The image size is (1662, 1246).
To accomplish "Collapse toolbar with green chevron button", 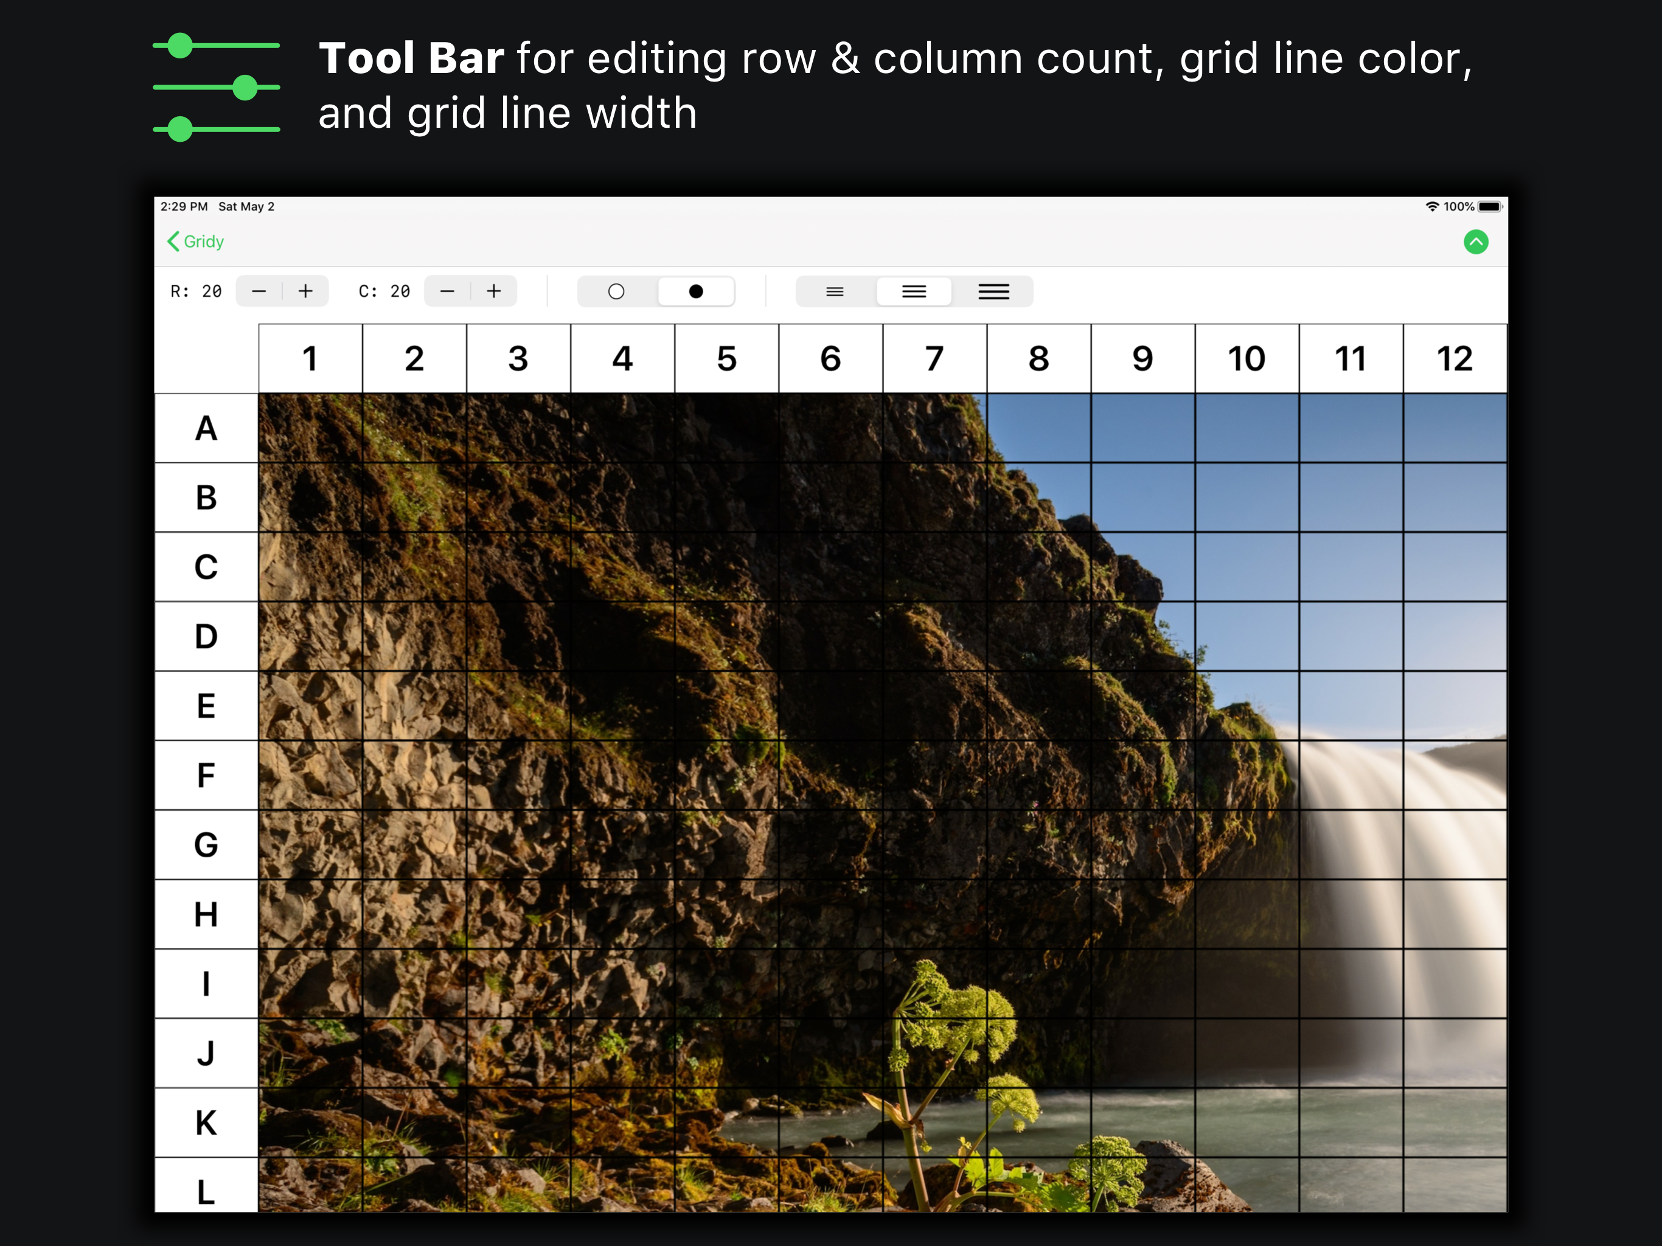I will 1476,242.
